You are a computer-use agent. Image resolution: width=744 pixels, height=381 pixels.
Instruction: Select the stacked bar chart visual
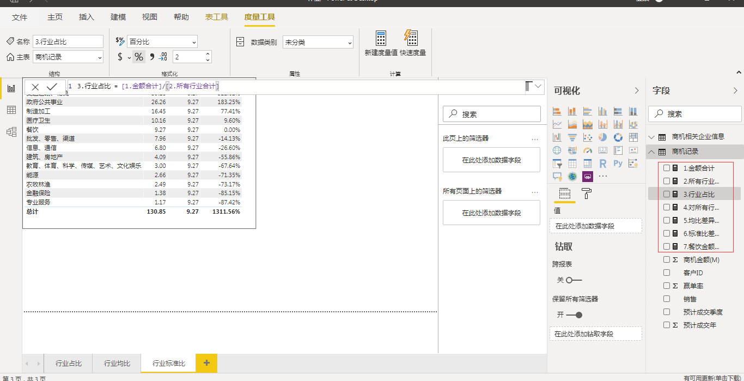pyautogui.click(x=557, y=111)
